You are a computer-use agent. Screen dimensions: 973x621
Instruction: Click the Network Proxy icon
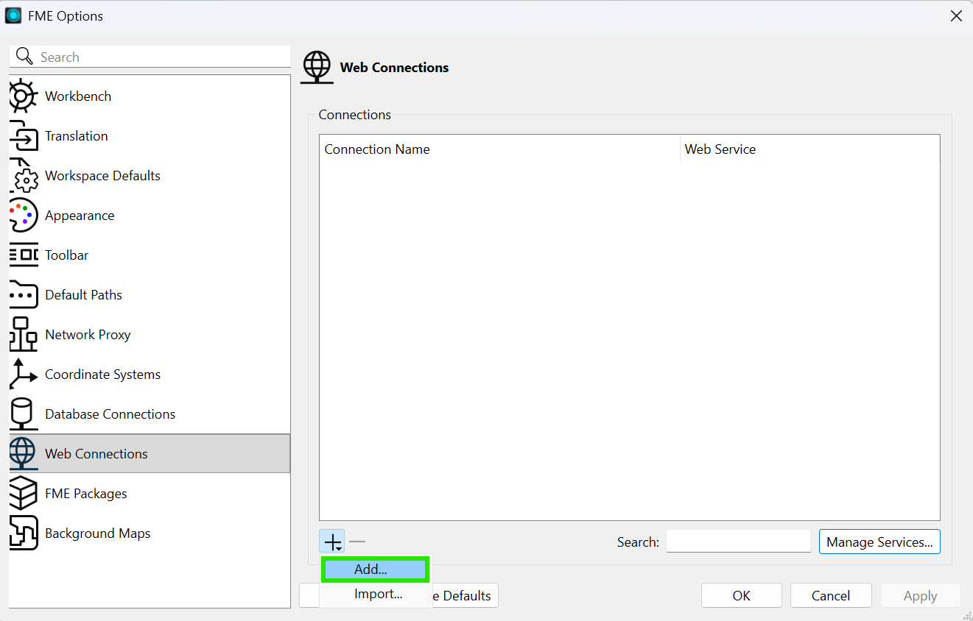23,335
